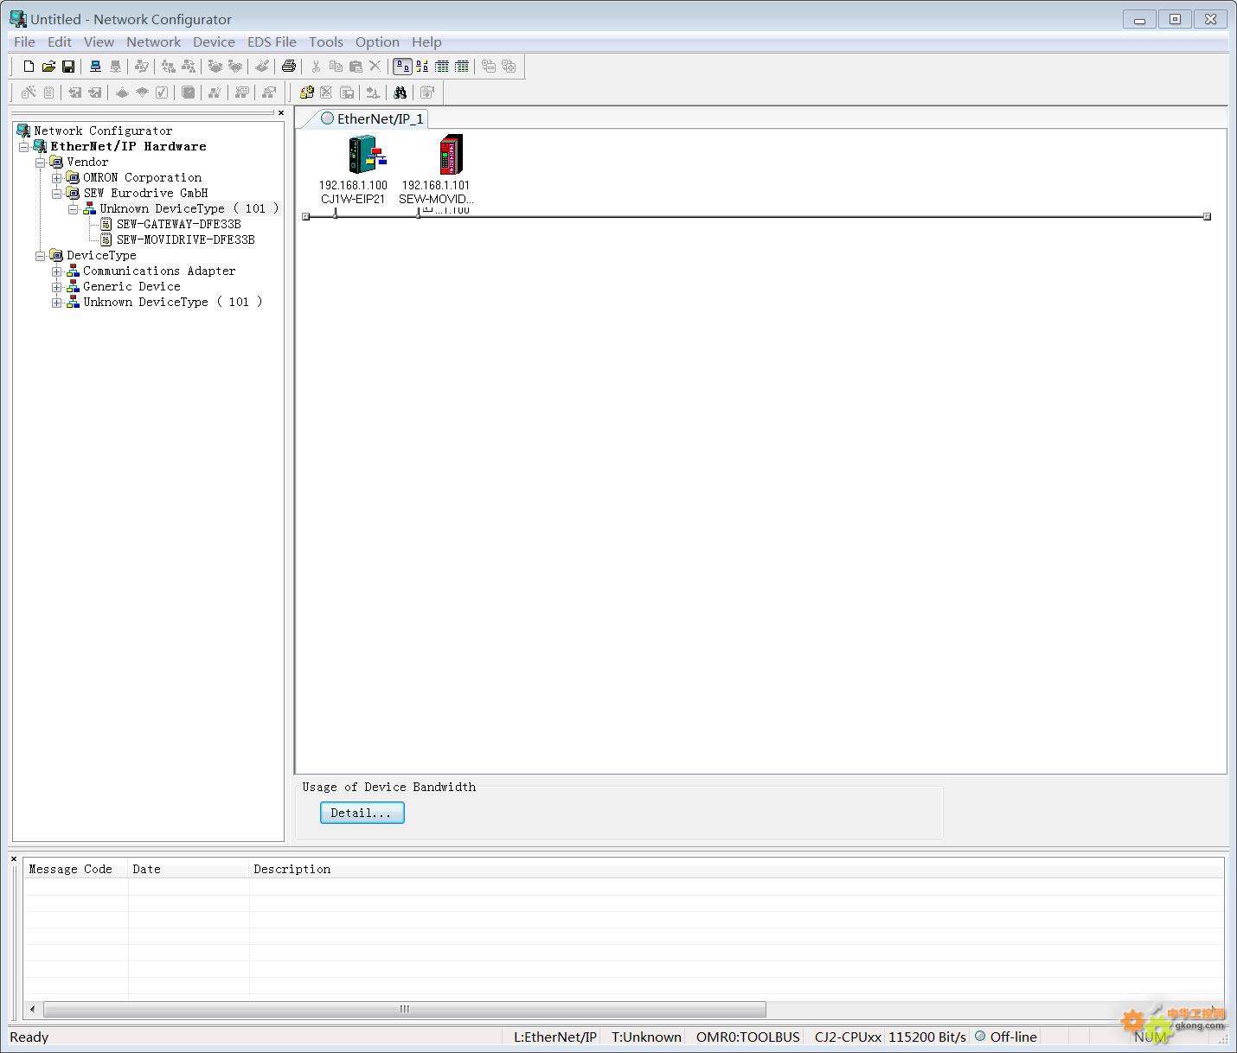
Task: Open the Option menu
Action: tap(377, 41)
